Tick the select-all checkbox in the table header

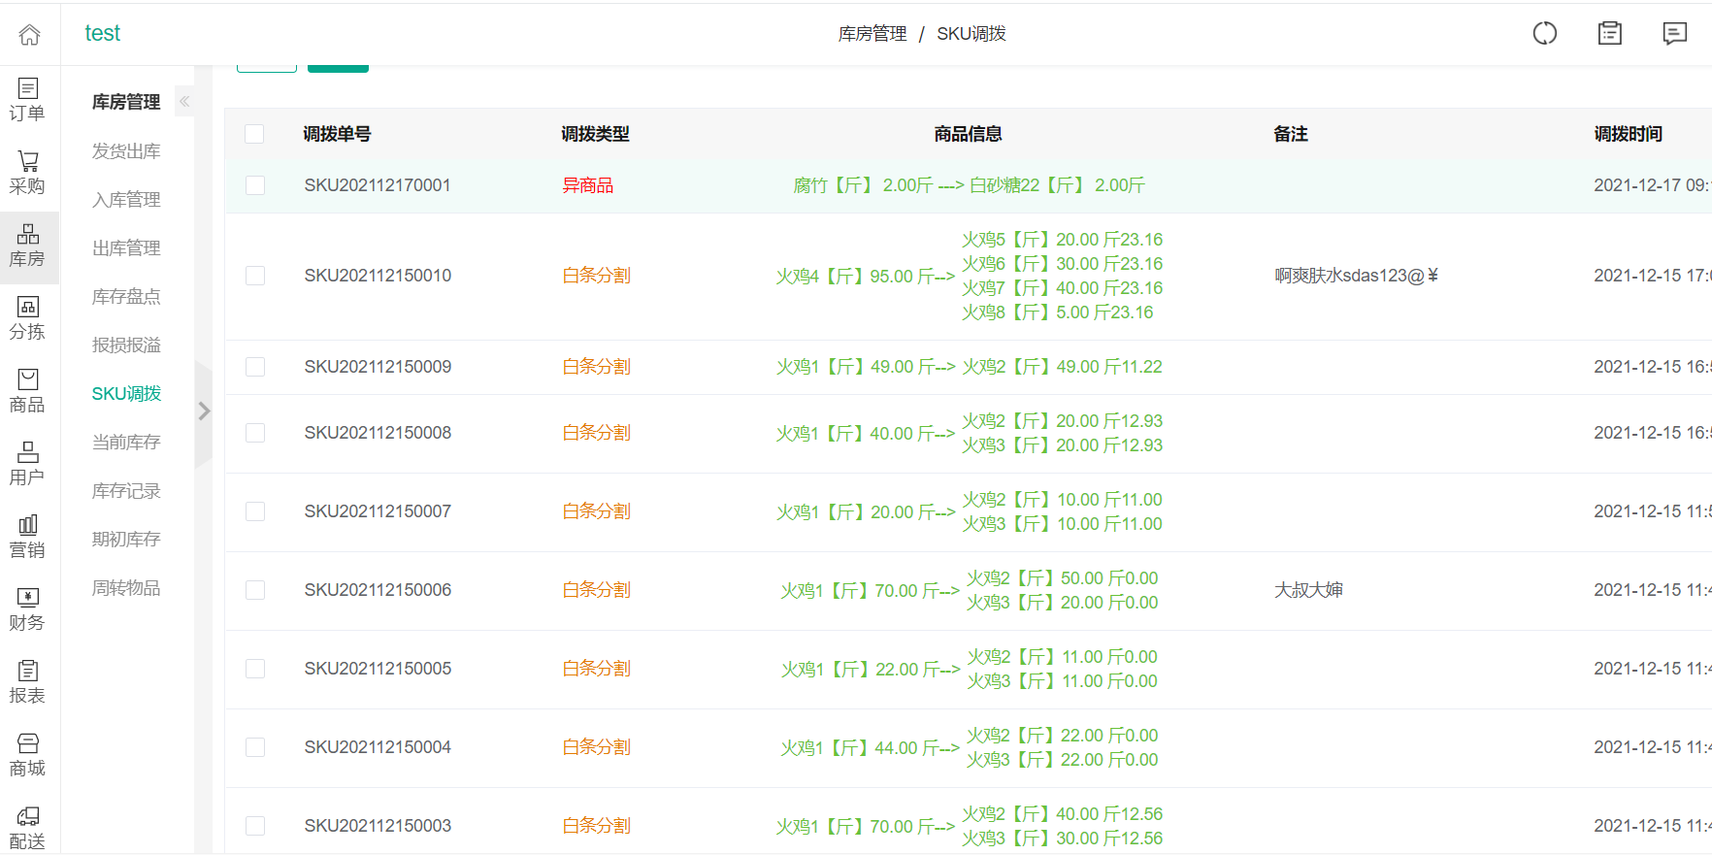click(254, 134)
